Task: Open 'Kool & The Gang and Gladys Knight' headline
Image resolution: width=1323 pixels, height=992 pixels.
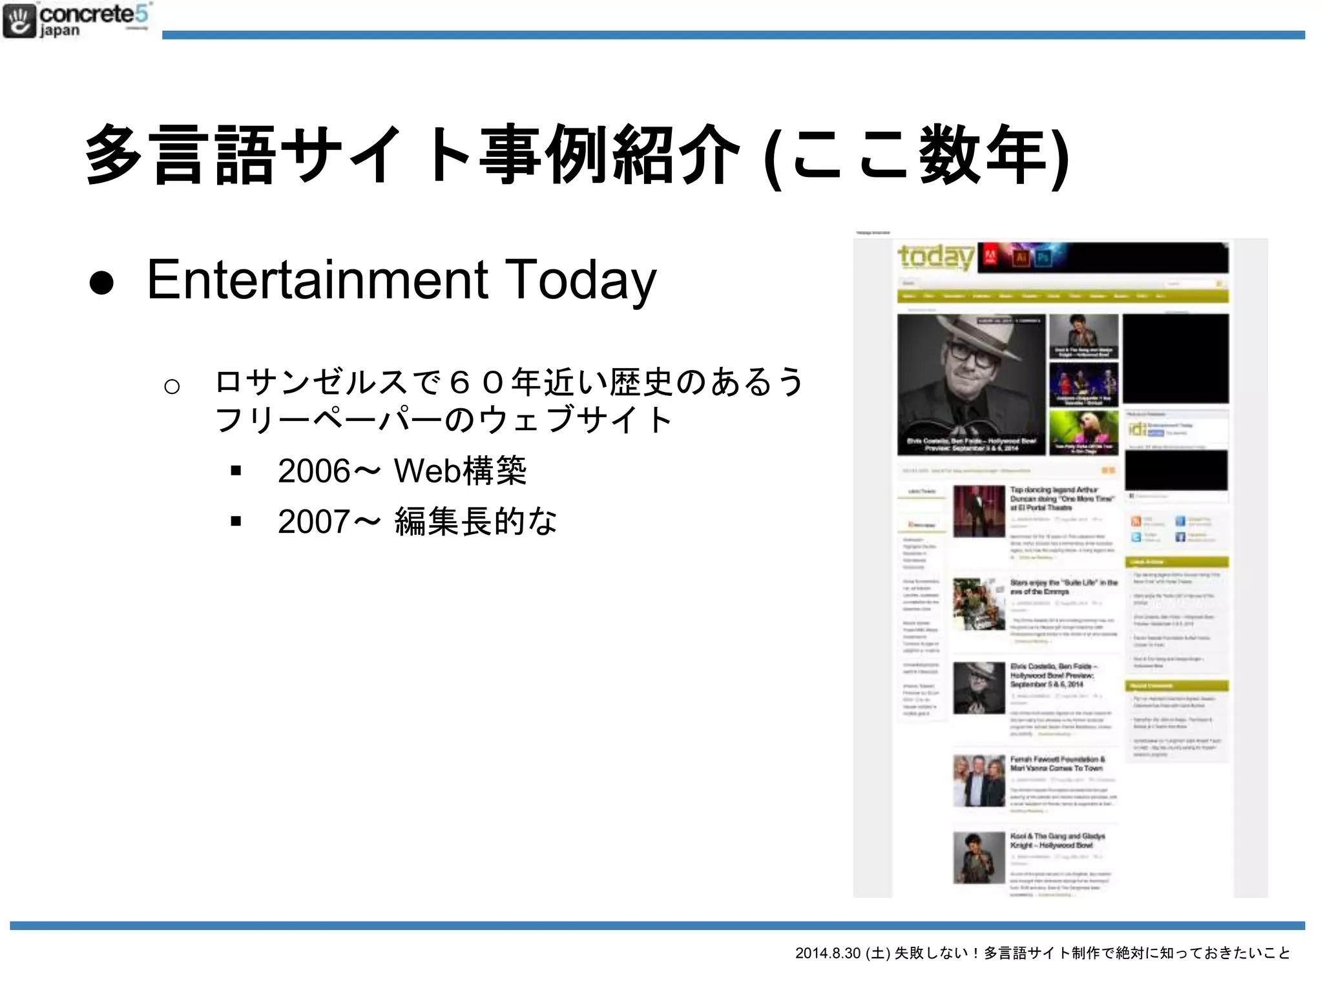Action: pos(1057,841)
